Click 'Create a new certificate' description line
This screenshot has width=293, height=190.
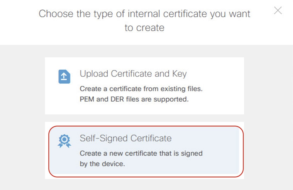point(141,153)
